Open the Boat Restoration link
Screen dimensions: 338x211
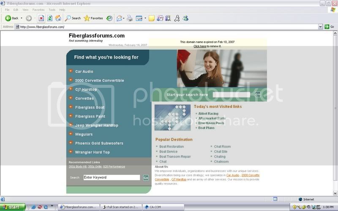click(172, 146)
